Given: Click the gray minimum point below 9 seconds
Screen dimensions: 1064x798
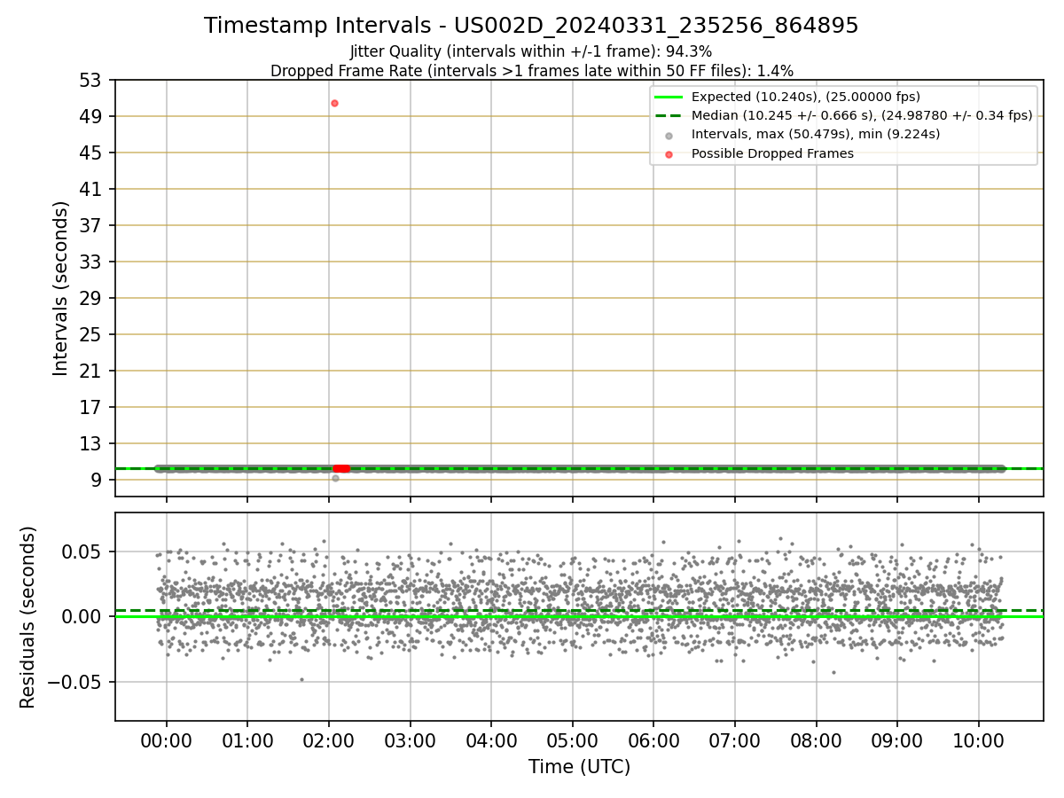Looking at the screenshot, I should 335,478.
